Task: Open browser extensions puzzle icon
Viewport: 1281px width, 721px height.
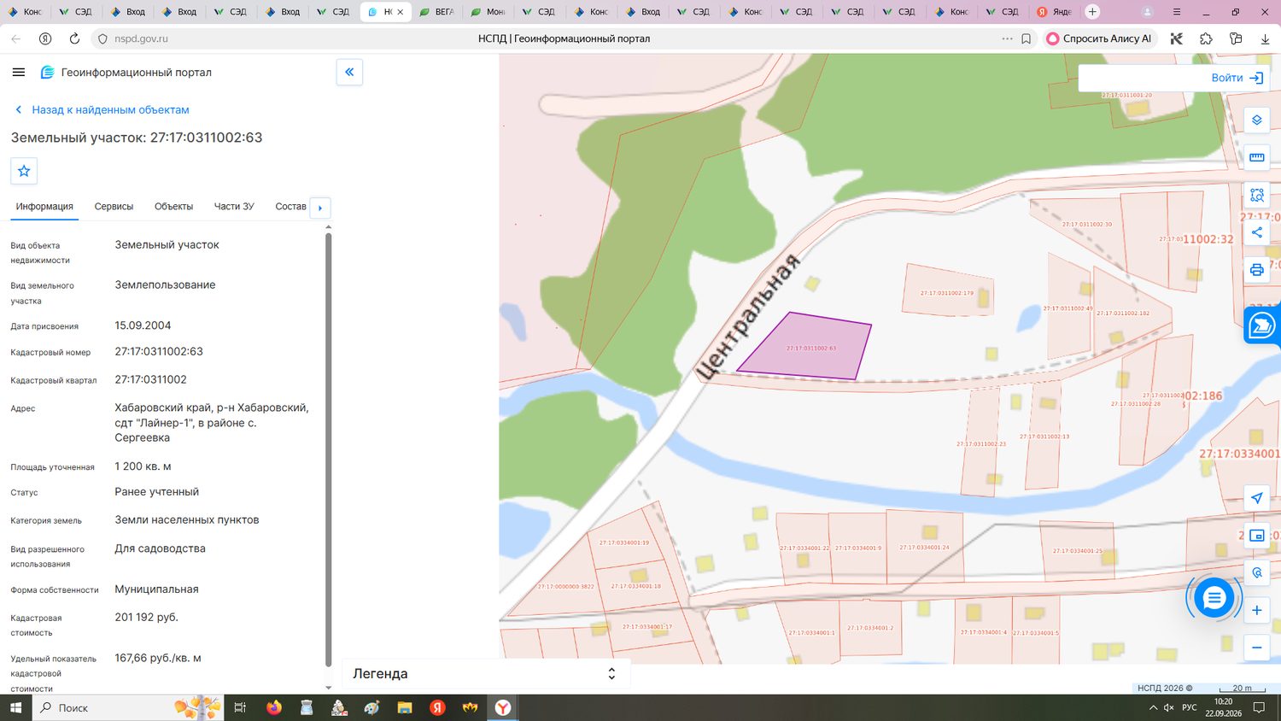Action: [1206, 38]
